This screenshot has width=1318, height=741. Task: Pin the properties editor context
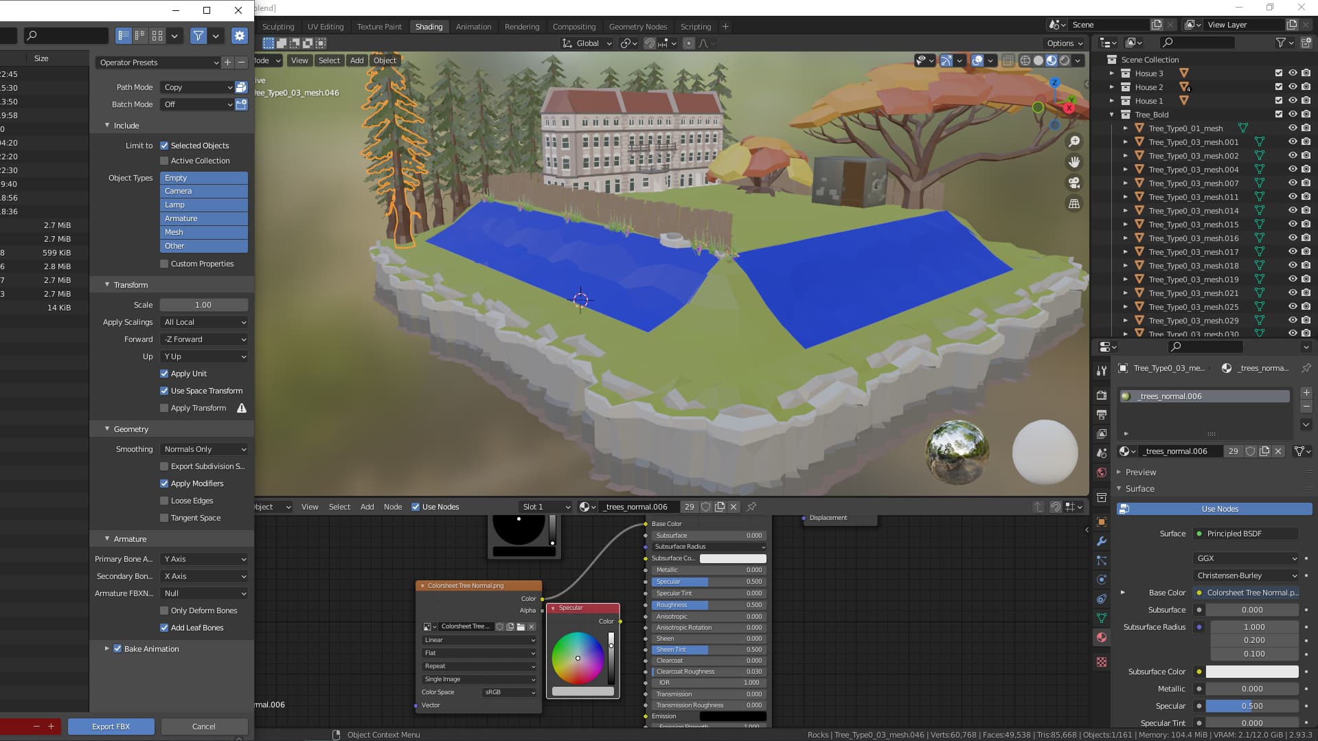tap(1306, 368)
